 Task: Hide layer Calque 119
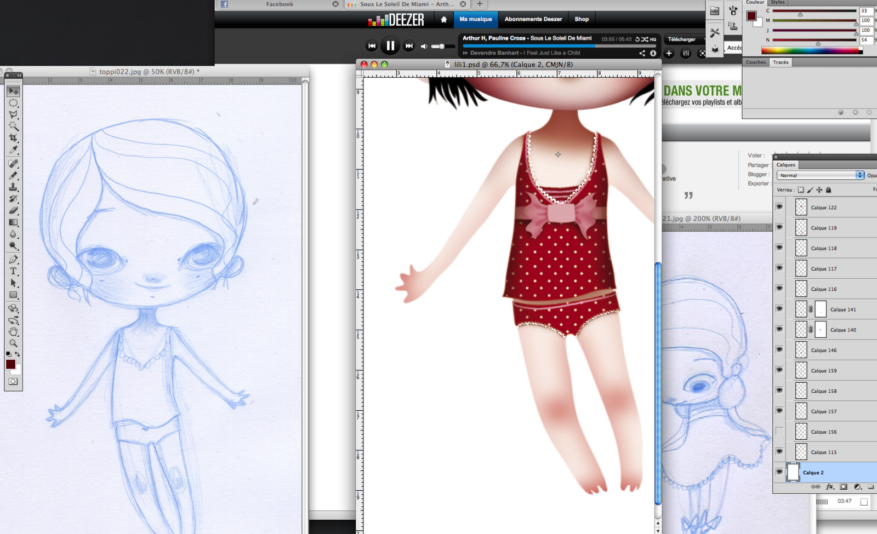(779, 227)
